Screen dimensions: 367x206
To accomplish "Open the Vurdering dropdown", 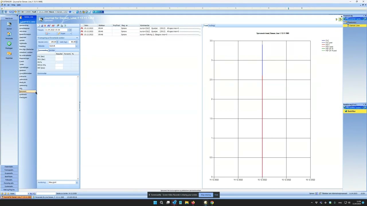I will 77,183.
